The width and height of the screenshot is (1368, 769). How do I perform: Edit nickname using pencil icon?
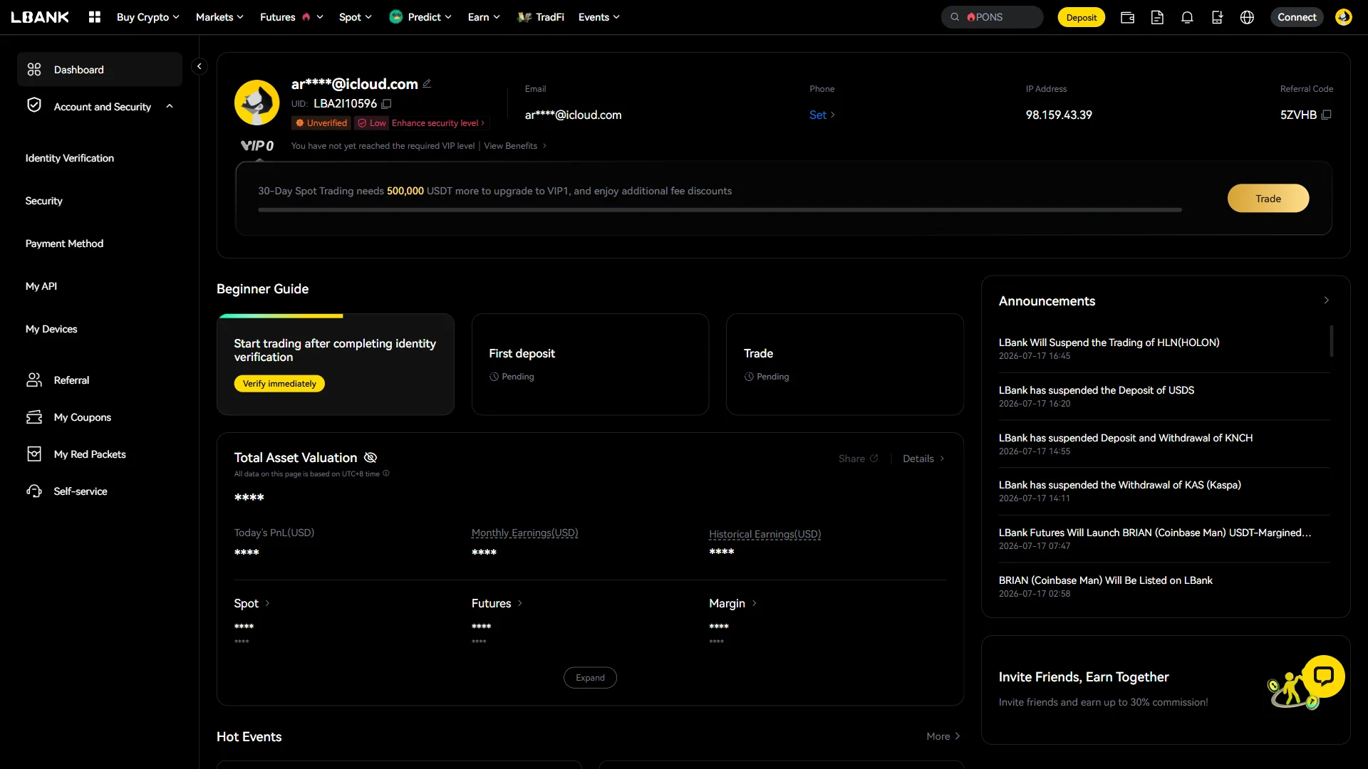click(x=427, y=83)
